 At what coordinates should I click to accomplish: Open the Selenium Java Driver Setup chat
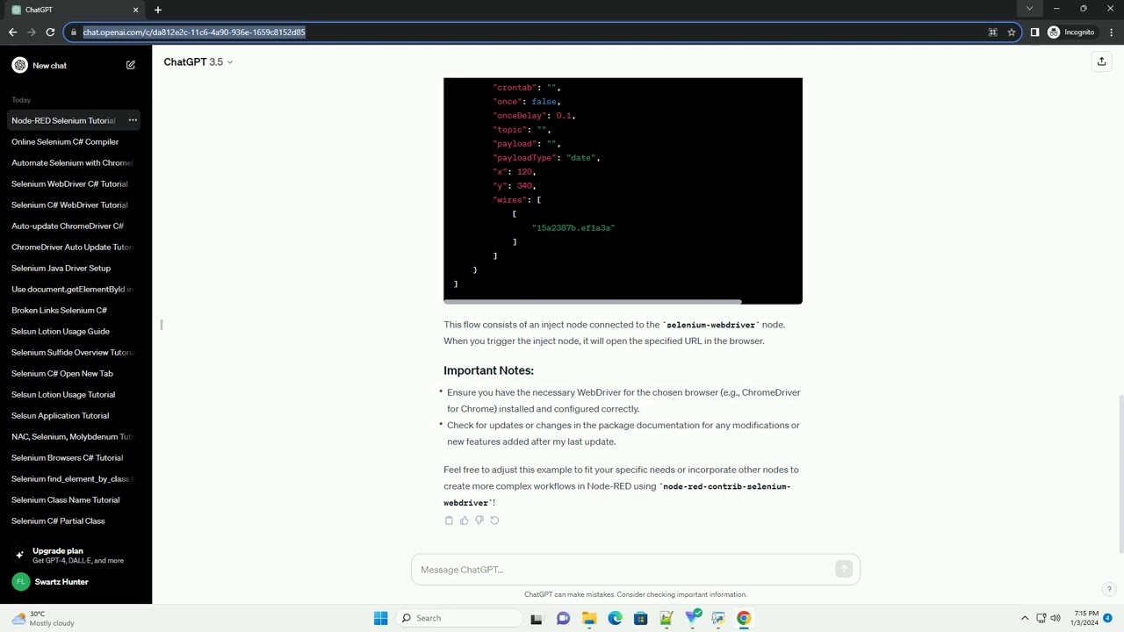pos(74,268)
